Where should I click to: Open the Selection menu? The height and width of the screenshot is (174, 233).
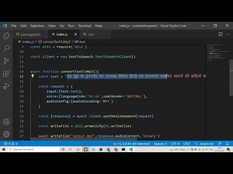pyautogui.click(x=37, y=26)
